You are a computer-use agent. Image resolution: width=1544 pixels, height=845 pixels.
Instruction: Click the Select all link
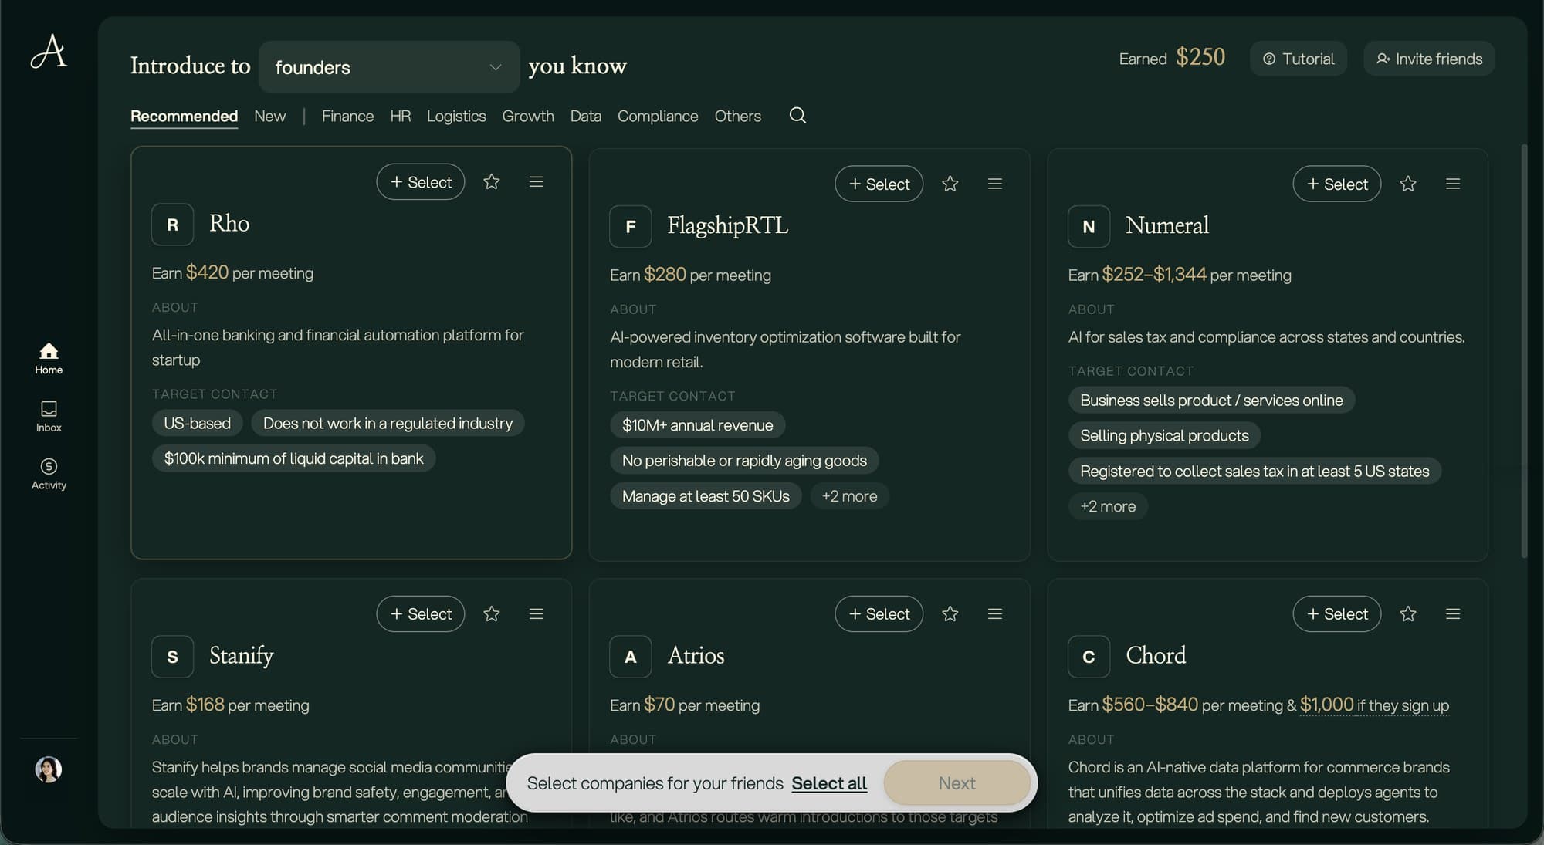point(829,783)
